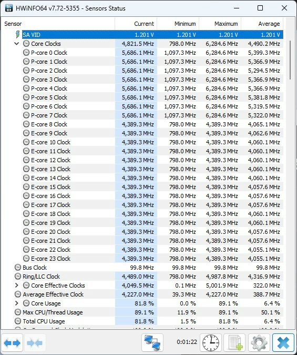
Task: Click Average Effective Clock average 388.7 MHz
Action: click(x=267, y=294)
